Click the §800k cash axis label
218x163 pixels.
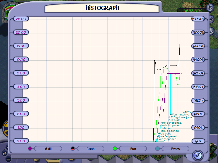(198, 32)
